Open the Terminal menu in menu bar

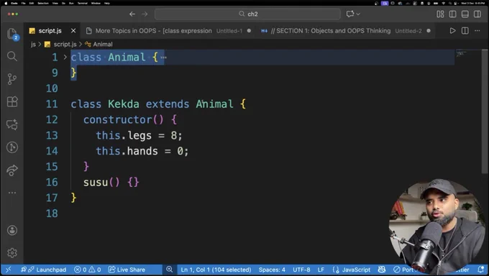click(82, 3)
